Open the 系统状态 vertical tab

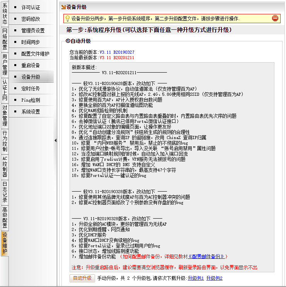[x=5, y=14]
